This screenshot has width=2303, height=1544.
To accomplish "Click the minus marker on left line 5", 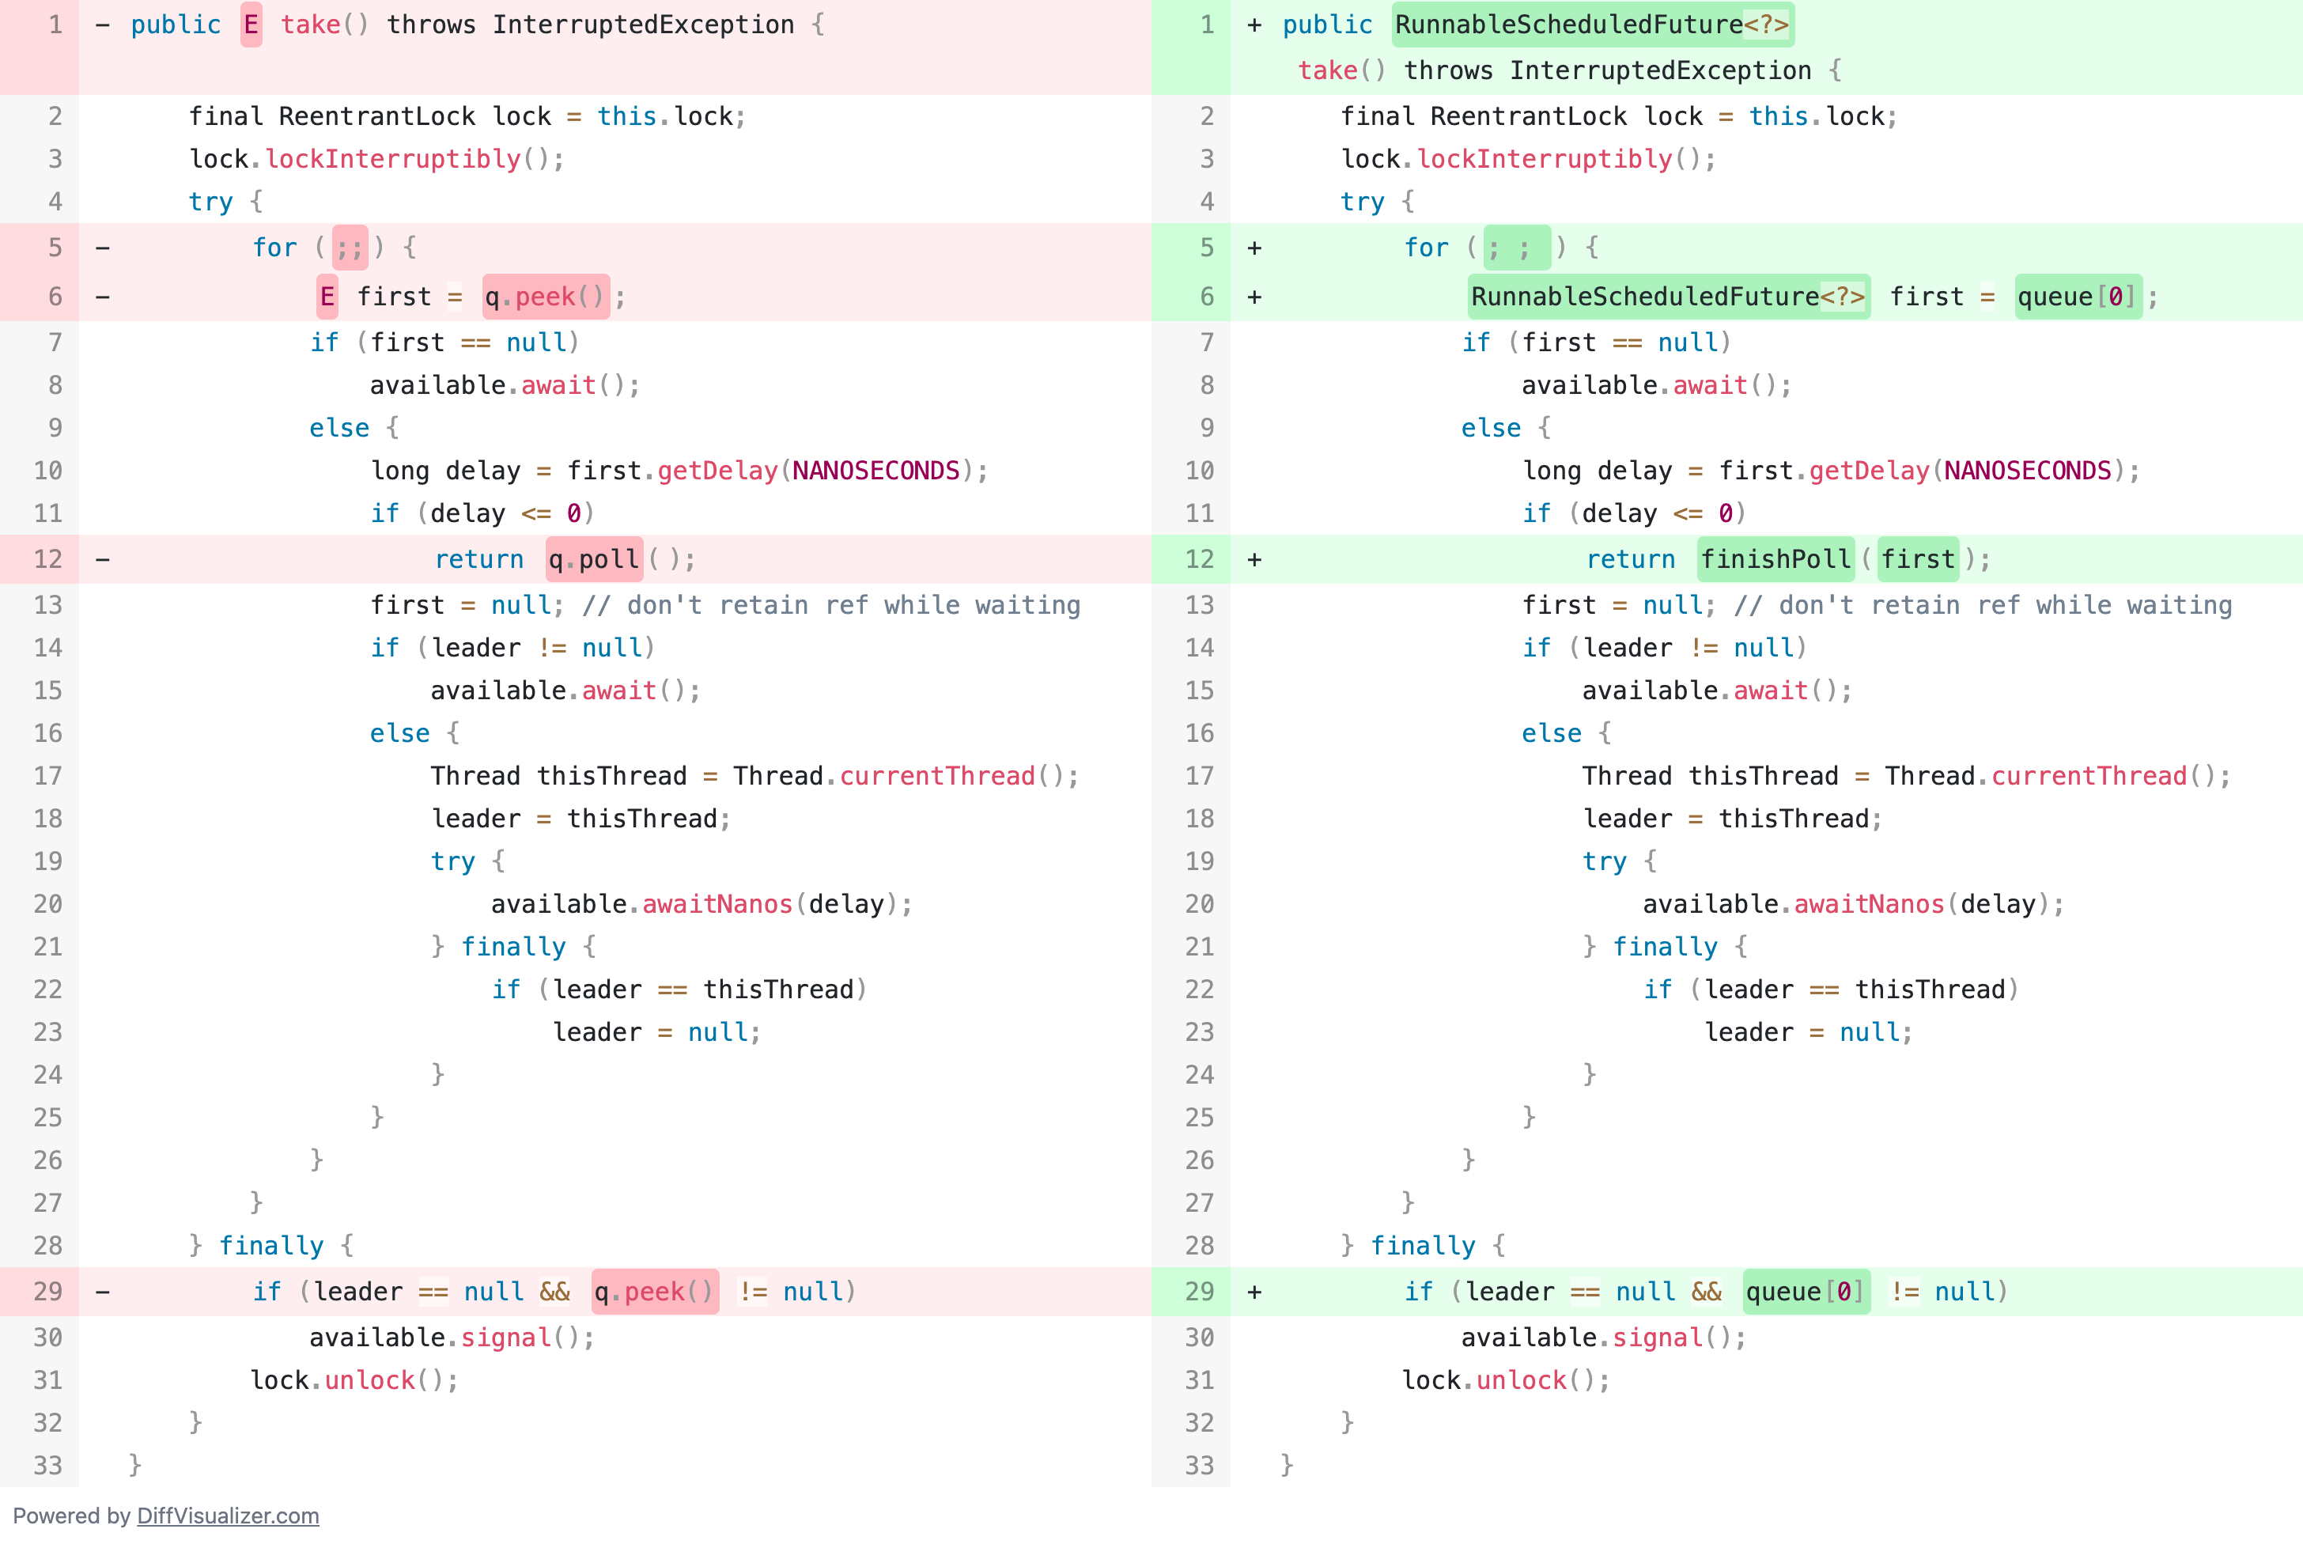I will 102,247.
